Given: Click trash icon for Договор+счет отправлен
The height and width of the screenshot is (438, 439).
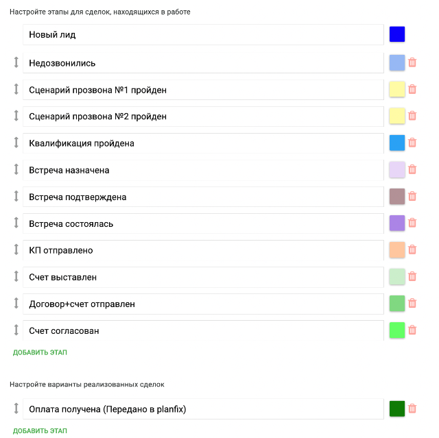Looking at the screenshot, I should tap(412, 304).
